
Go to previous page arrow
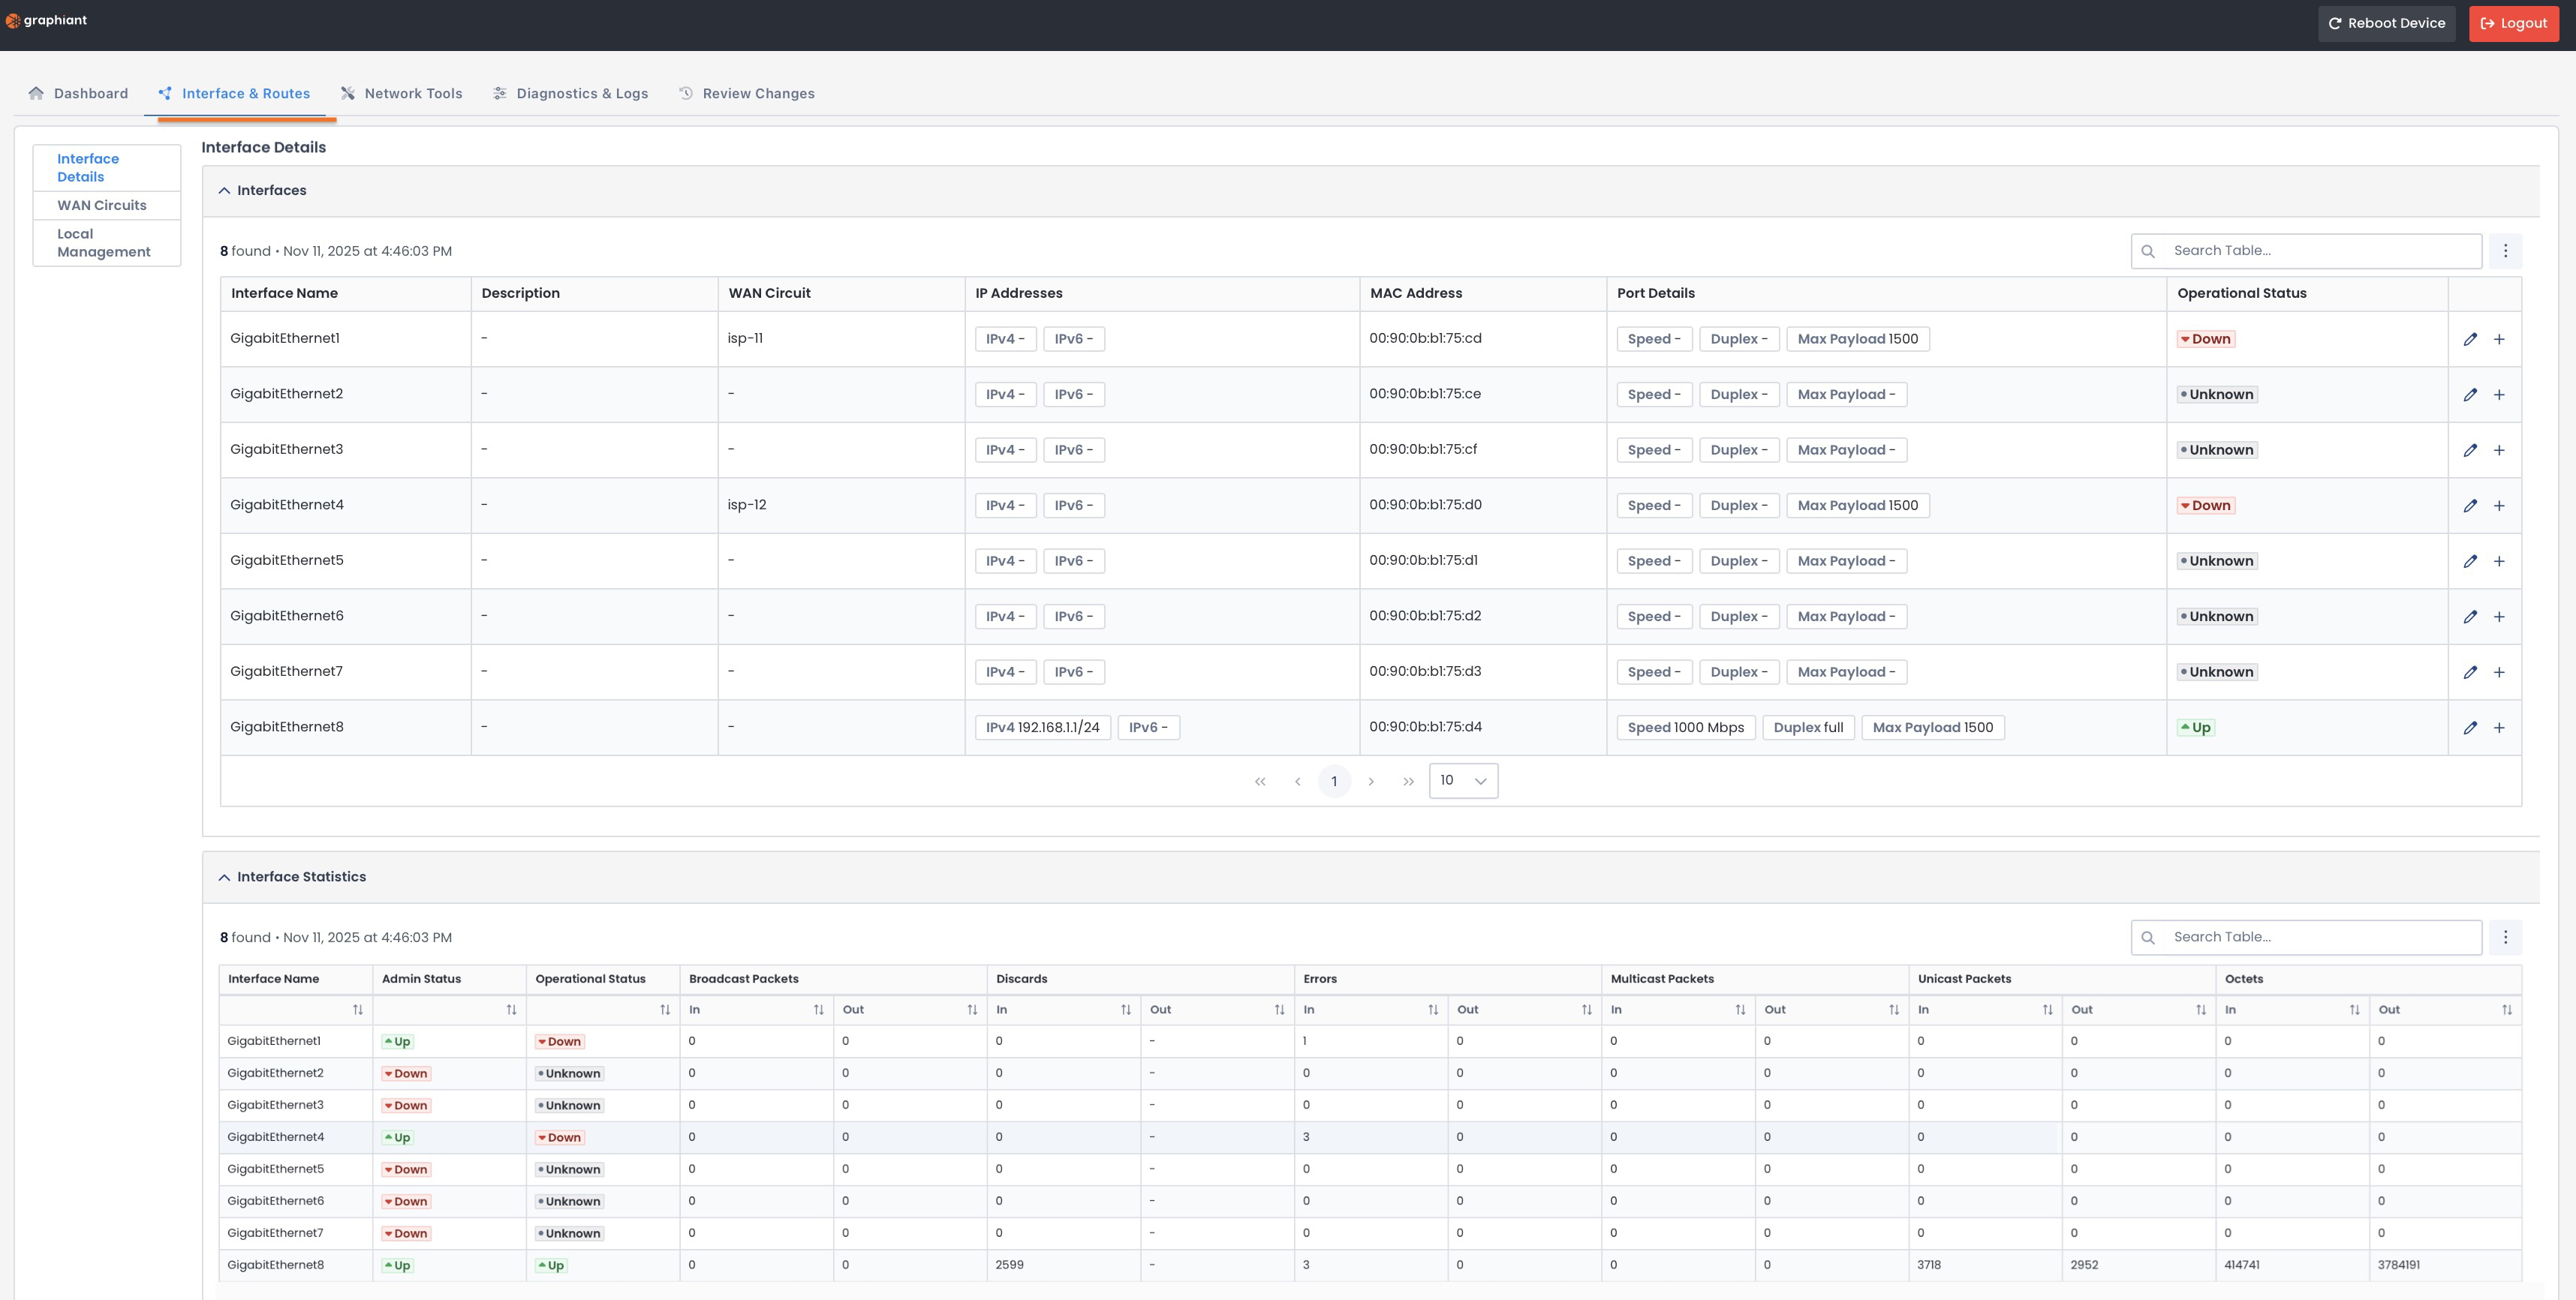pyautogui.click(x=1297, y=782)
